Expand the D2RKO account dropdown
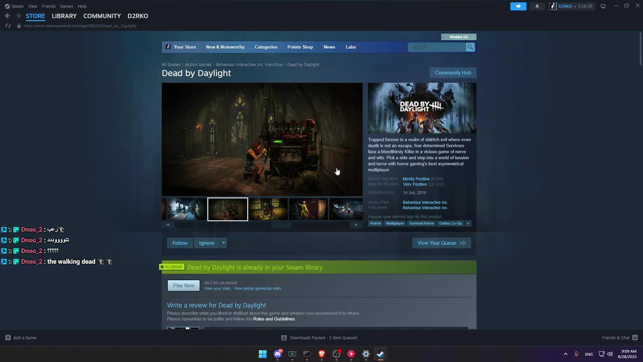 coord(576,6)
